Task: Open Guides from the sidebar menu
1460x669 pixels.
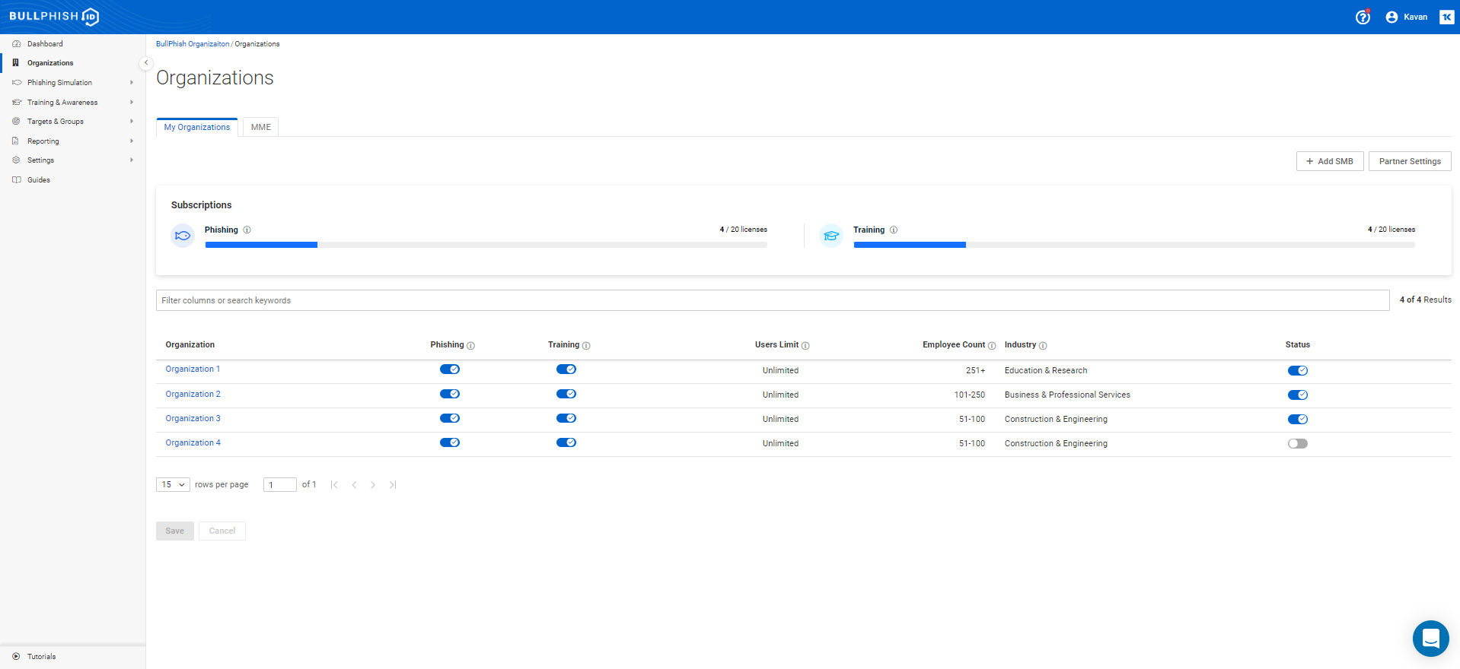Action: tap(39, 180)
